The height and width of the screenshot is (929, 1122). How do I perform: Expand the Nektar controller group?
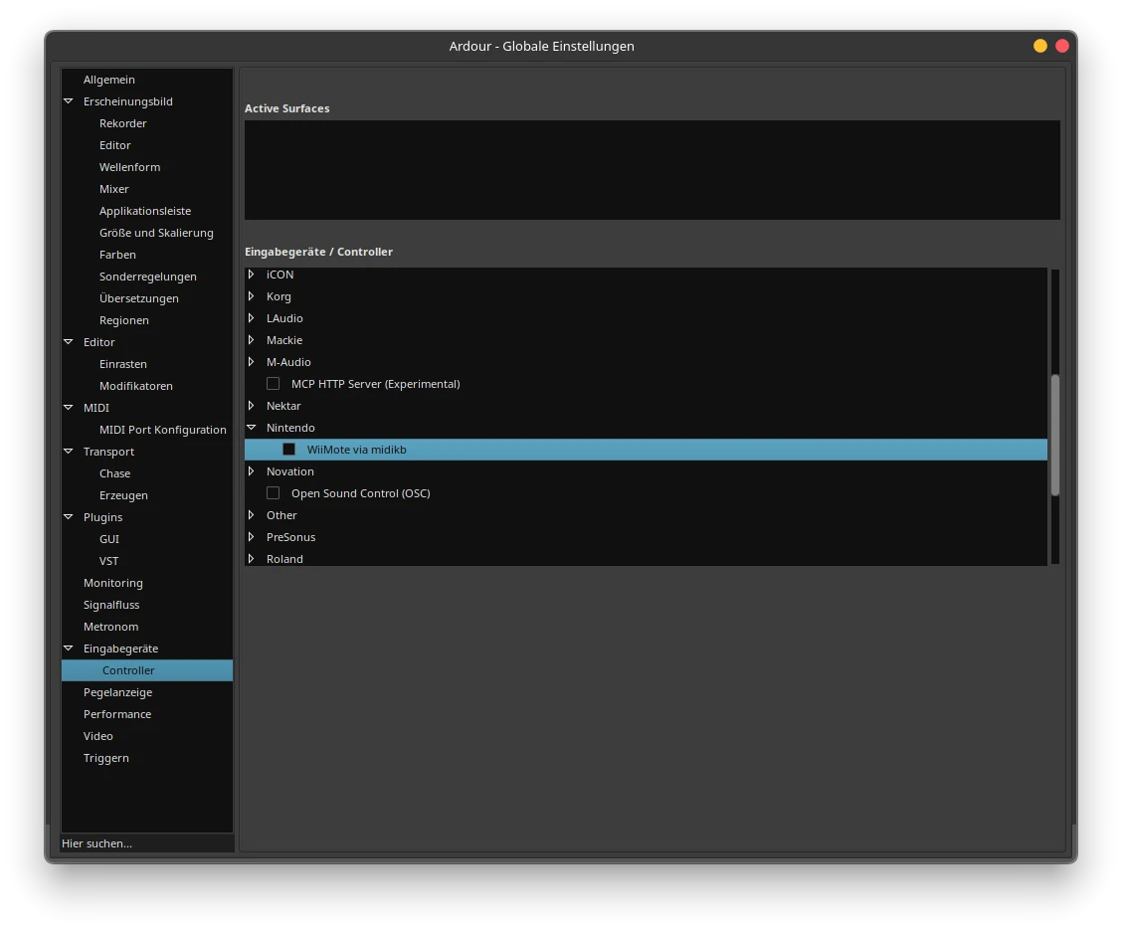252,406
